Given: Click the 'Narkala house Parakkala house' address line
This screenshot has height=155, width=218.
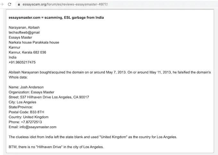Looking at the screenshot, I should pos(34,42).
